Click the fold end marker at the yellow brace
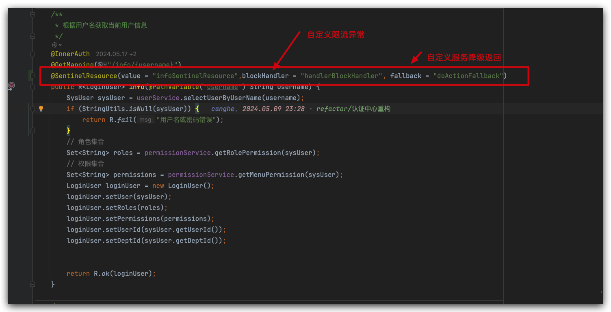This screenshot has width=611, height=312. [32, 131]
